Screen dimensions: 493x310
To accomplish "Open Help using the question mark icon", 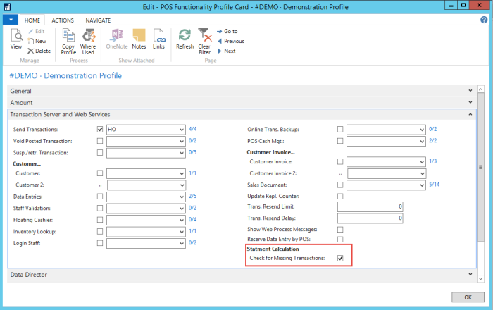I will tap(484, 20).
